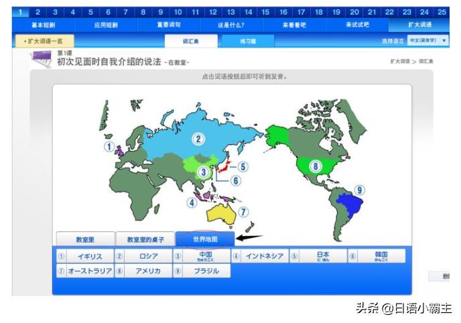Open the 练习题 tab
461x323 pixels.
248,41
